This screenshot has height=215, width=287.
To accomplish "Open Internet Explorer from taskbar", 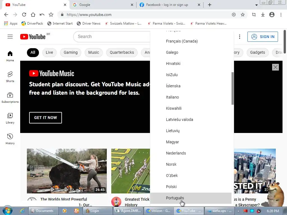I will click(22, 211).
